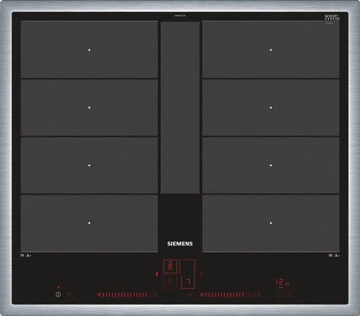Tap the SCHOTT CERAN logo
Image resolution: width=360 pixels, height=316 pixels.
332,17
